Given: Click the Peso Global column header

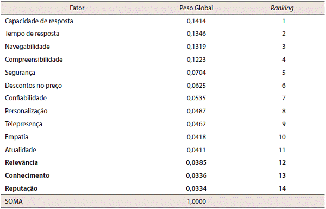Looking at the screenshot, I should (196, 8).
